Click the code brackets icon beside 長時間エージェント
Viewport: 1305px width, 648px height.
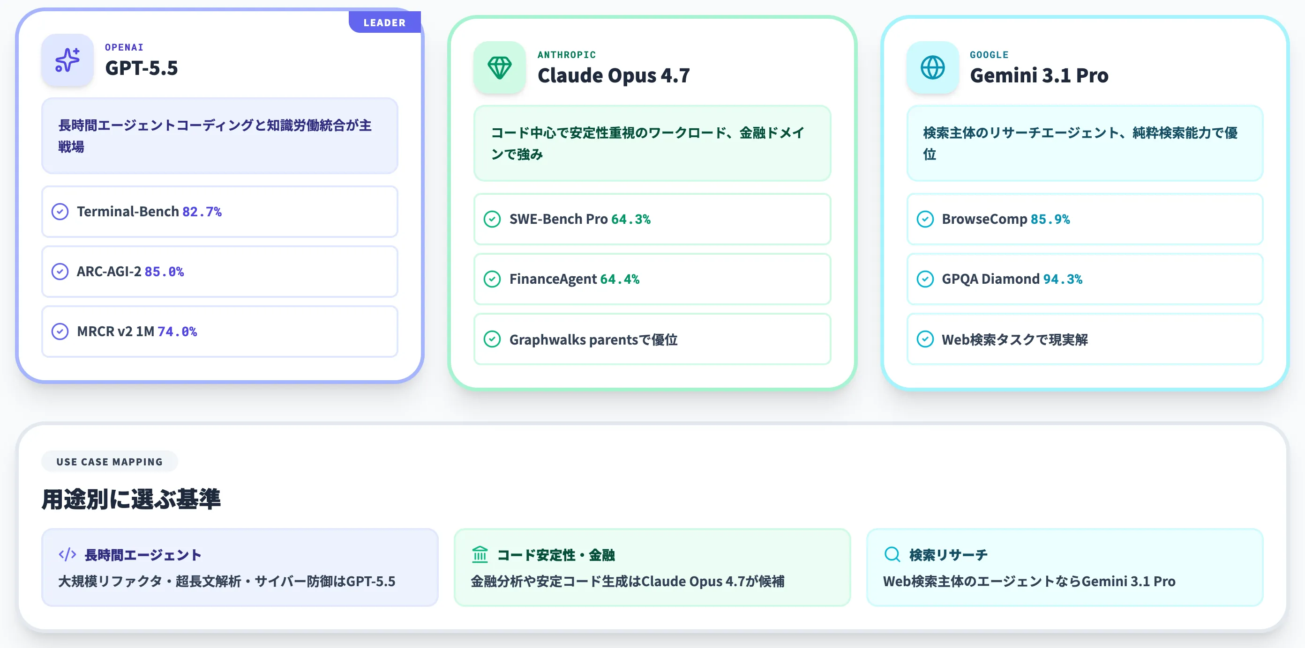click(67, 554)
